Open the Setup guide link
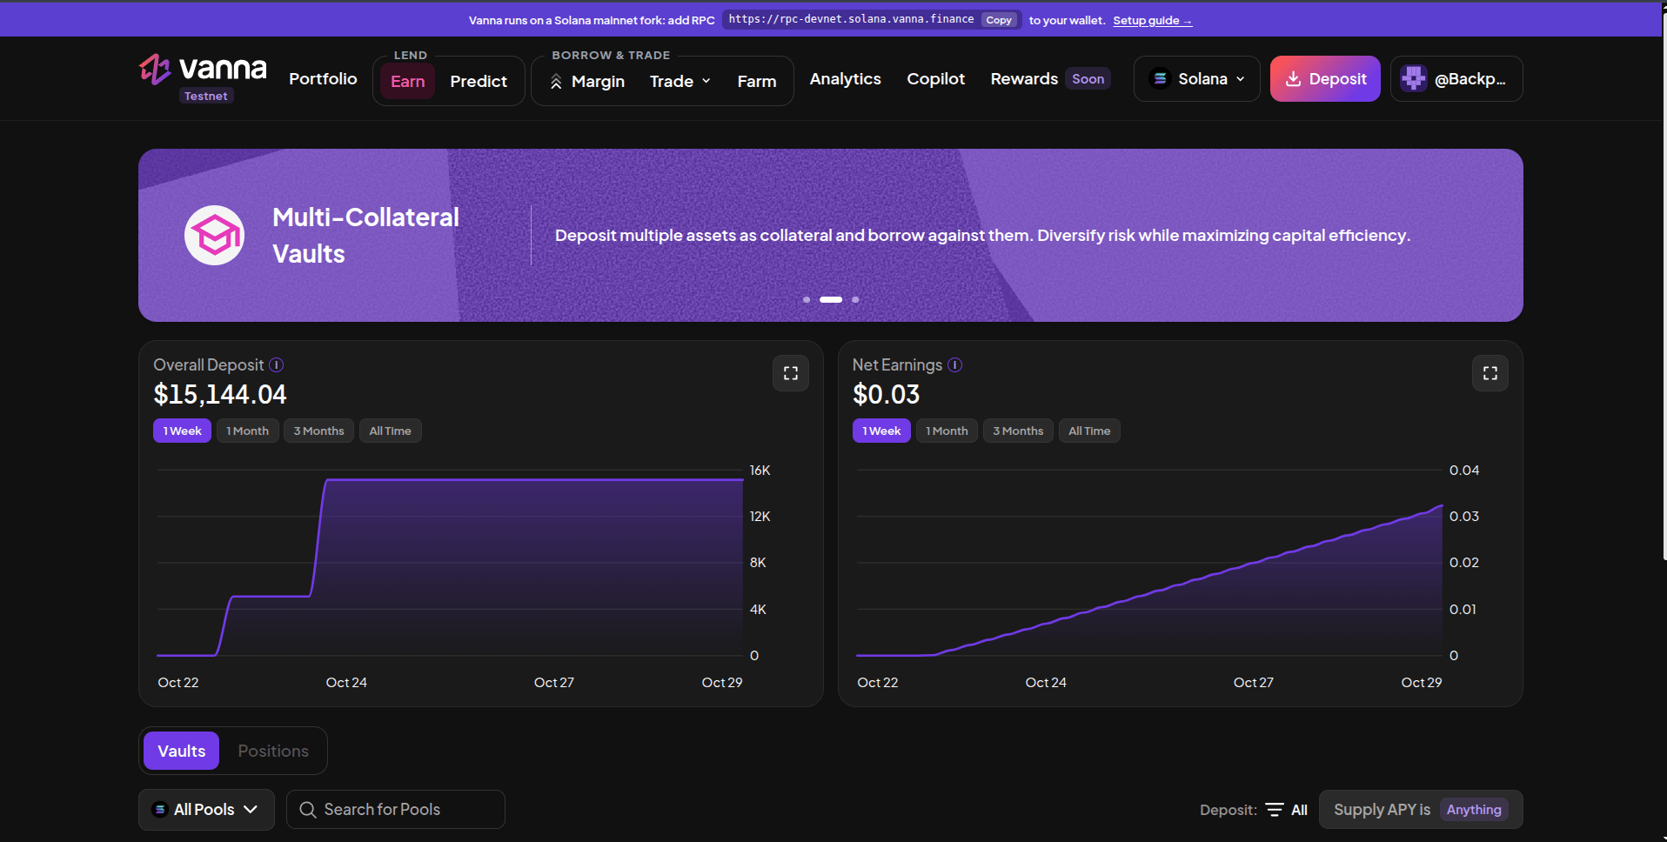The width and height of the screenshot is (1667, 842). (1152, 21)
